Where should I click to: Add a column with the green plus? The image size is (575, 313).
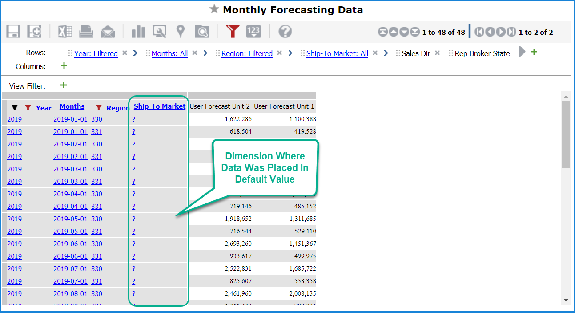click(x=64, y=66)
